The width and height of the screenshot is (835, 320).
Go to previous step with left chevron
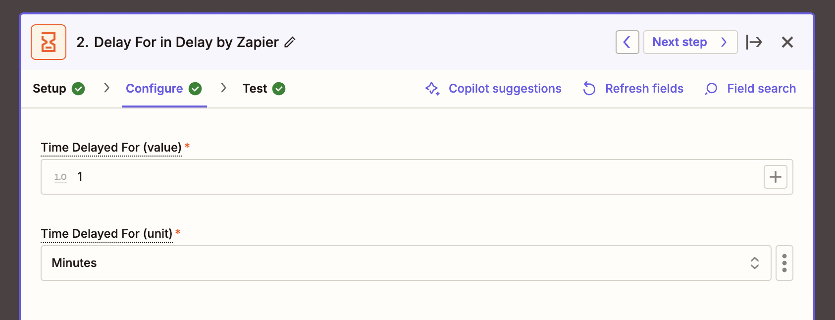627,42
